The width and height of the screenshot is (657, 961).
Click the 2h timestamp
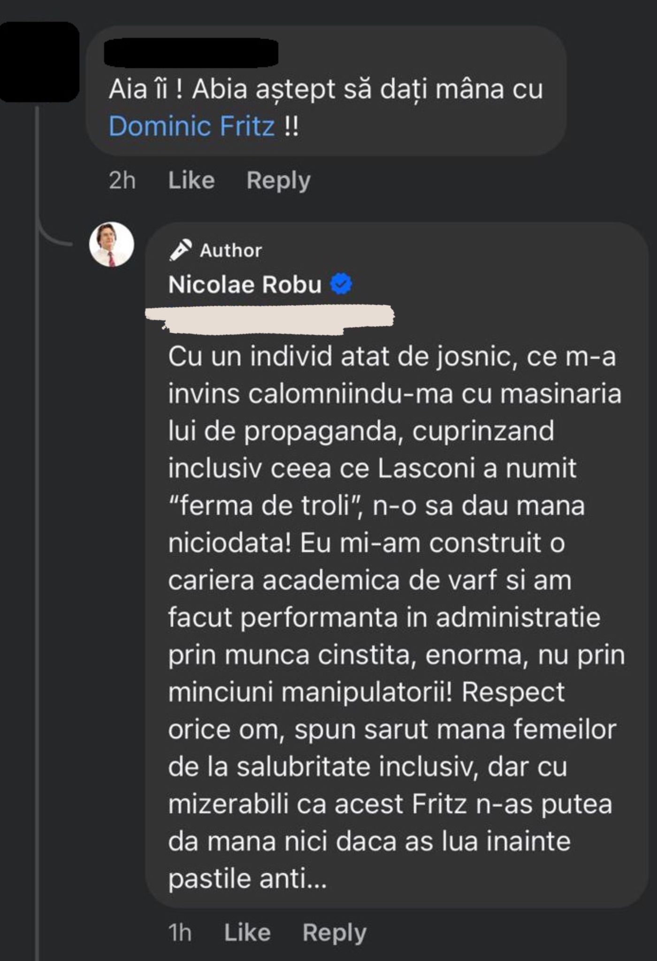pyautogui.click(x=122, y=180)
